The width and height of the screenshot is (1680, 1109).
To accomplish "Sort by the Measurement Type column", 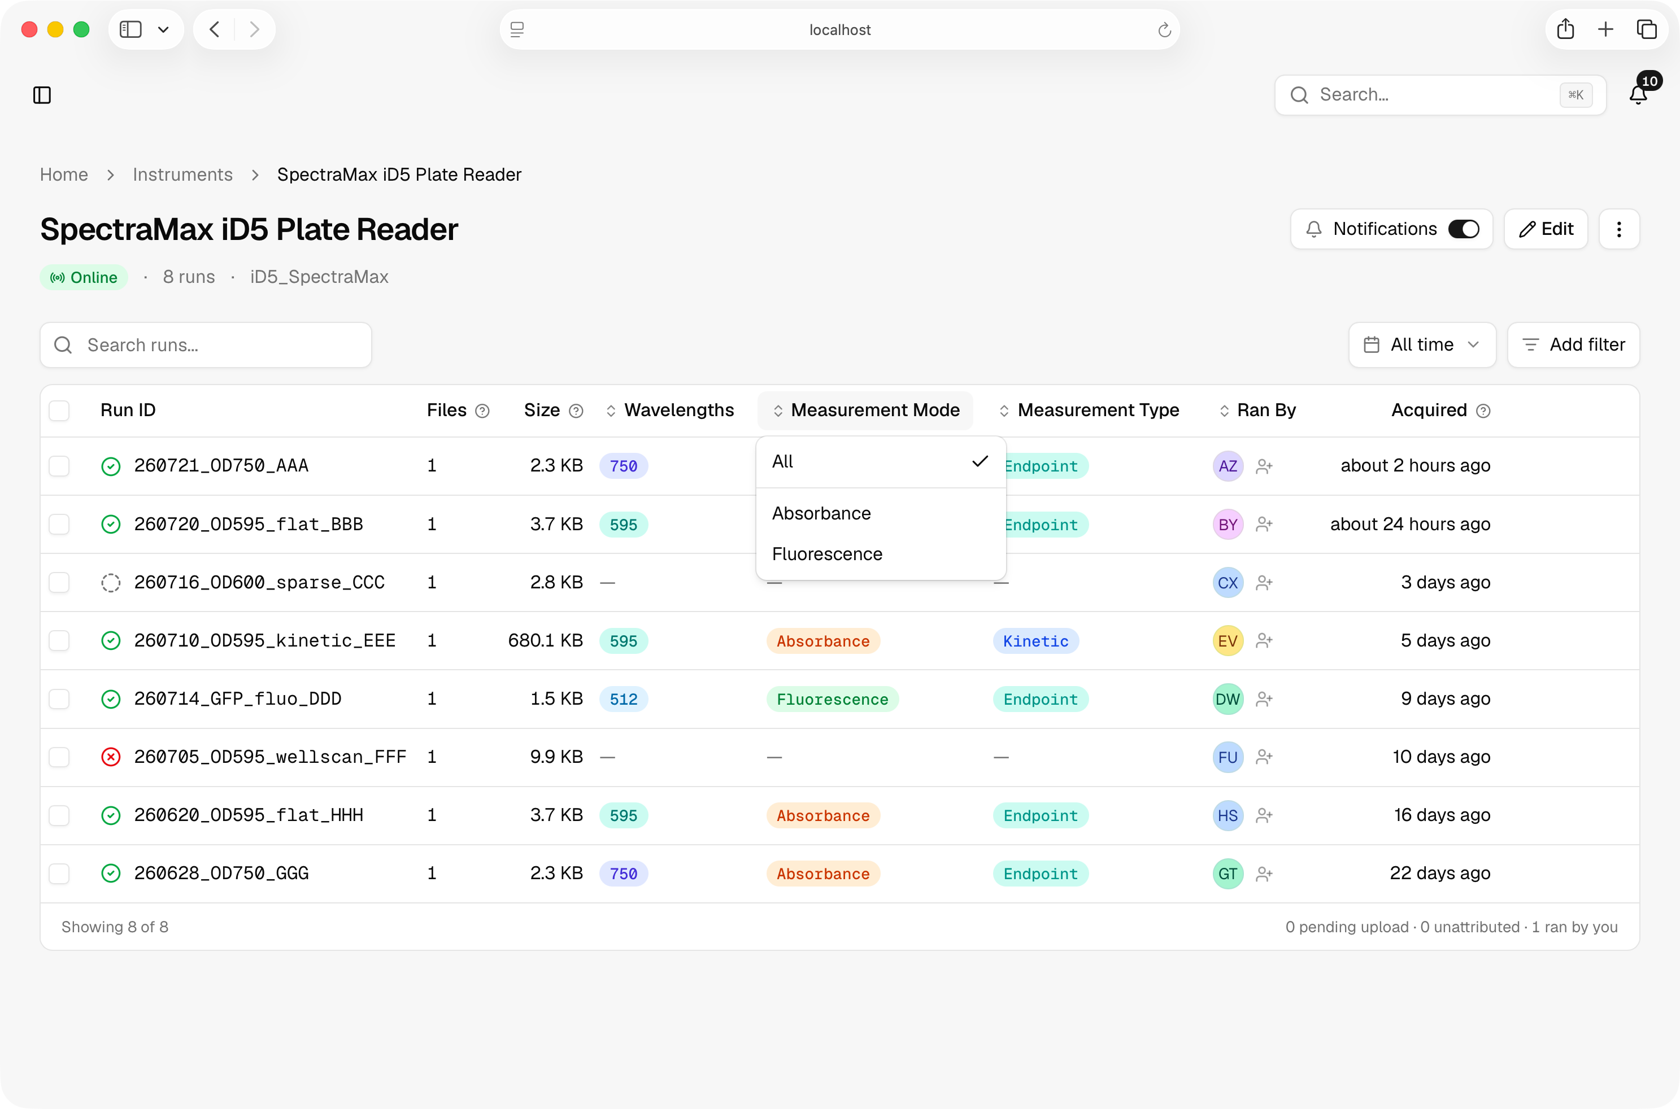I will [x=1089, y=410].
